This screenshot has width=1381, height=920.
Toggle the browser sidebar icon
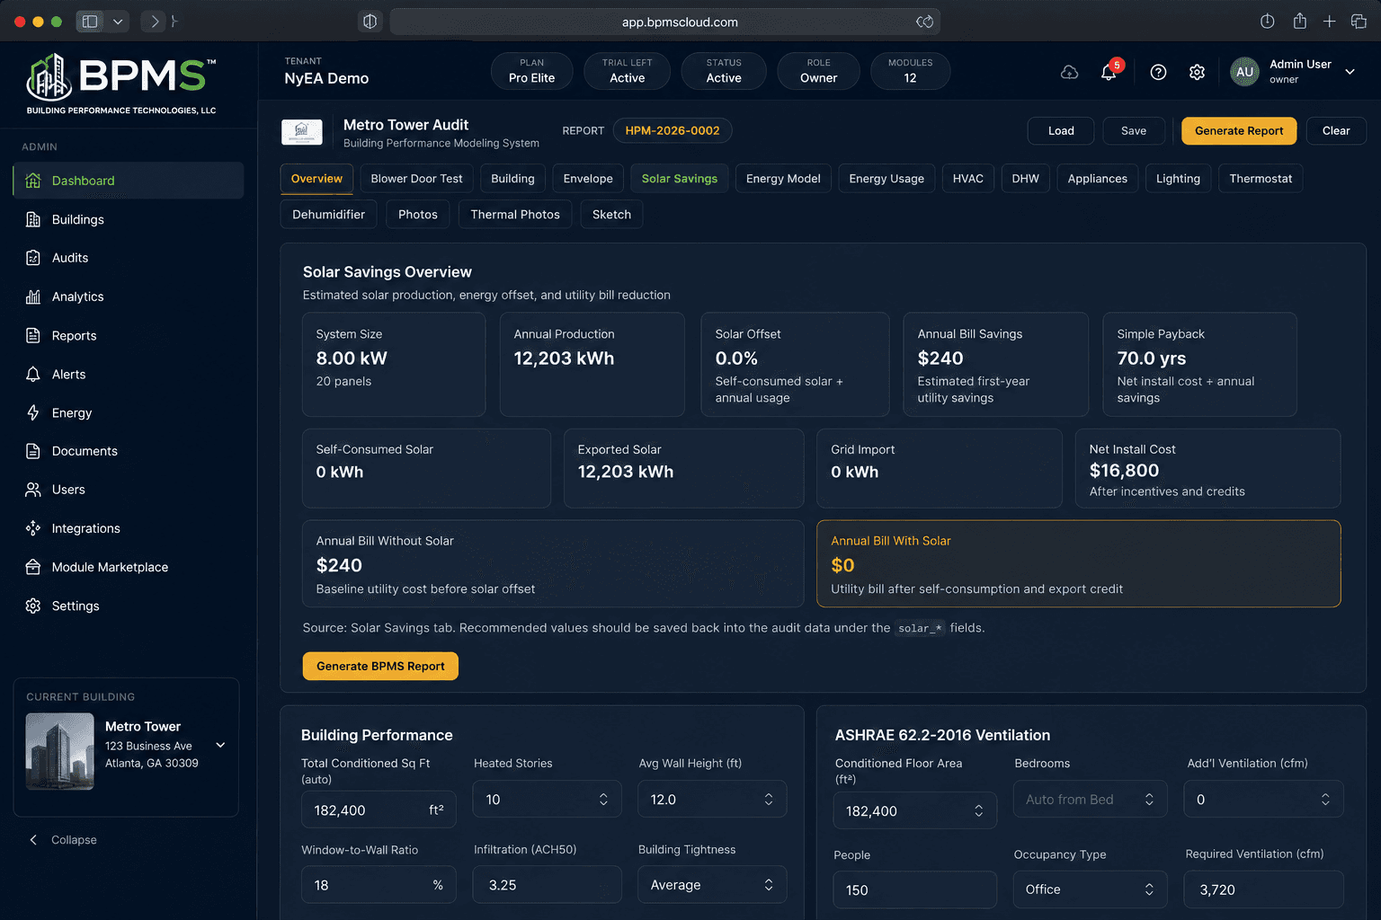coord(90,22)
